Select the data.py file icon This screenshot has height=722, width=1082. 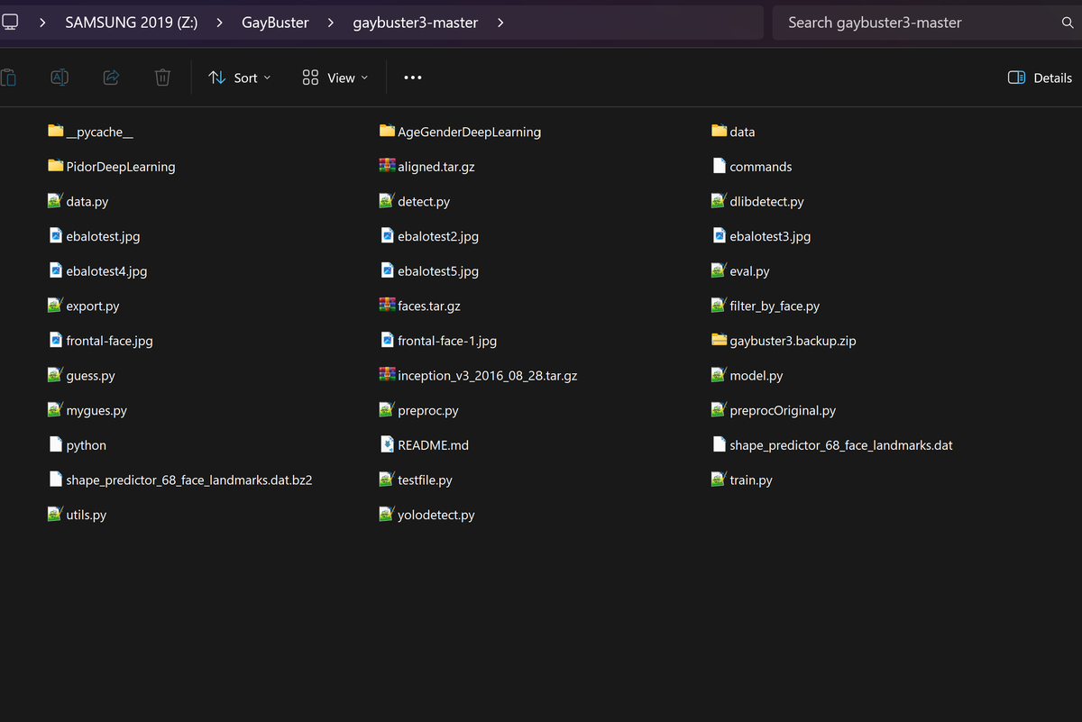coord(55,201)
